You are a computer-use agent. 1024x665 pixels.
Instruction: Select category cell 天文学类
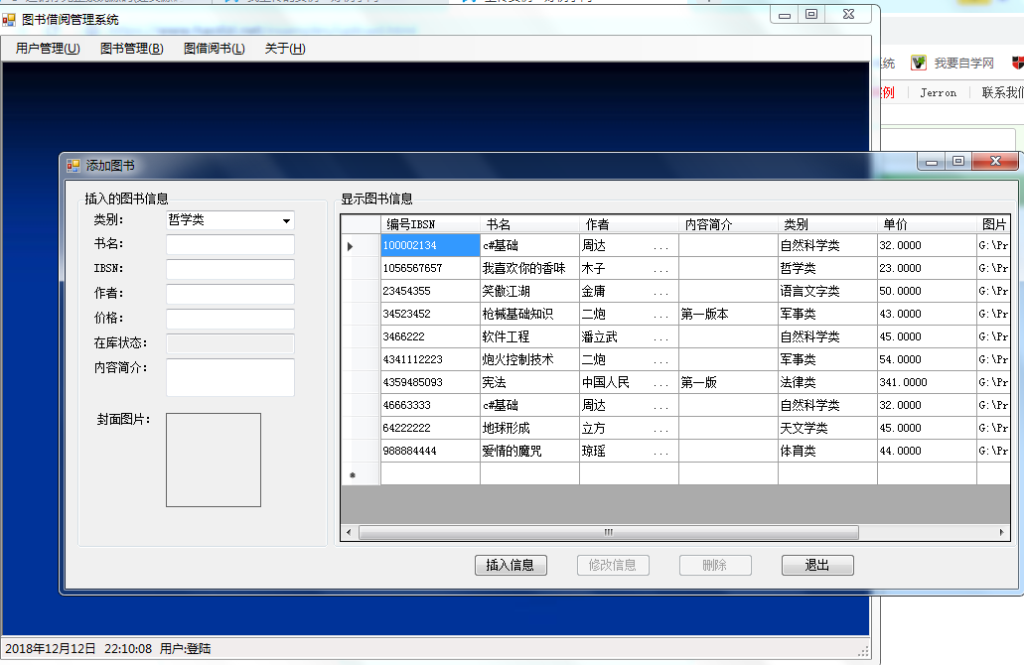[x=827, y=428]
